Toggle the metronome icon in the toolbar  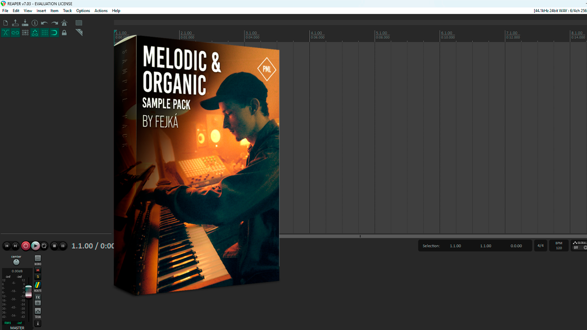(64, 23)
